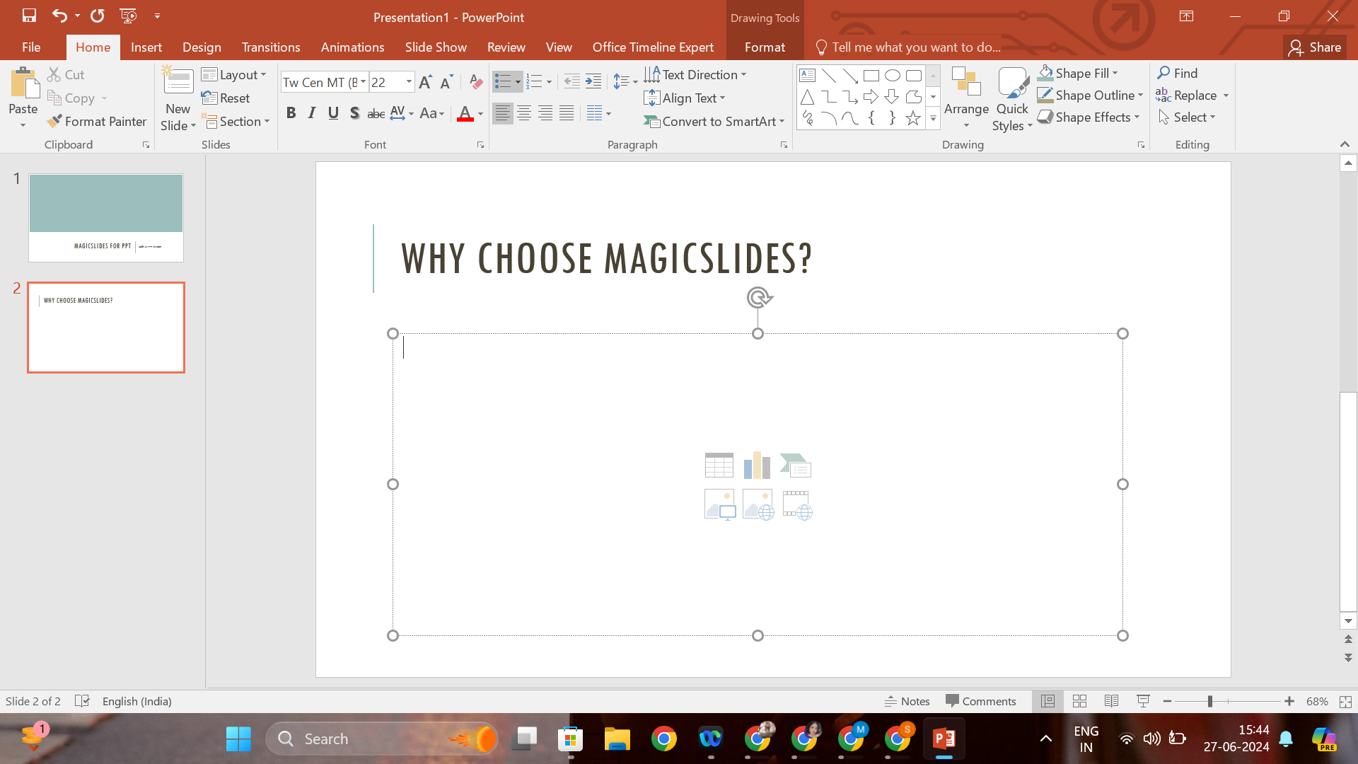Select slide 1 thumbnail

point(106,217)
